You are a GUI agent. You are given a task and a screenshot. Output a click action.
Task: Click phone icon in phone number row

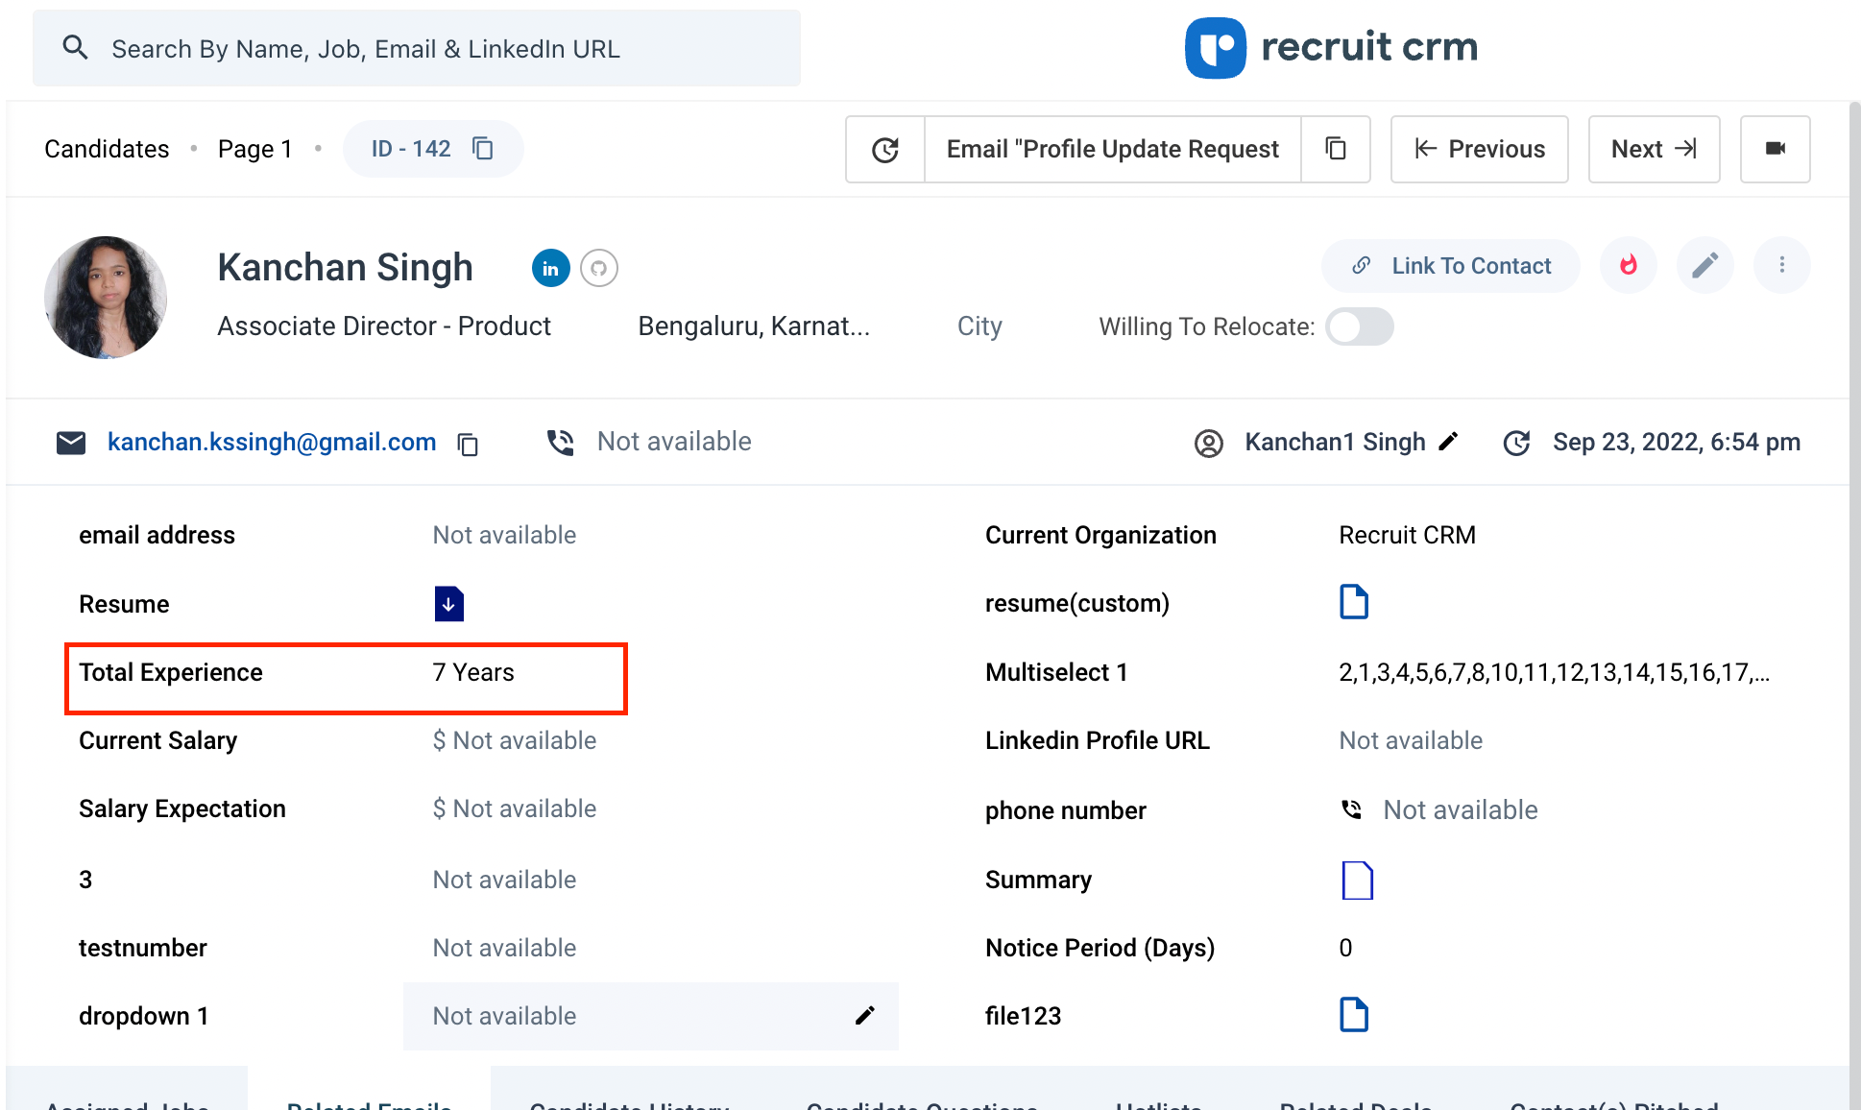pos(1351,809)
